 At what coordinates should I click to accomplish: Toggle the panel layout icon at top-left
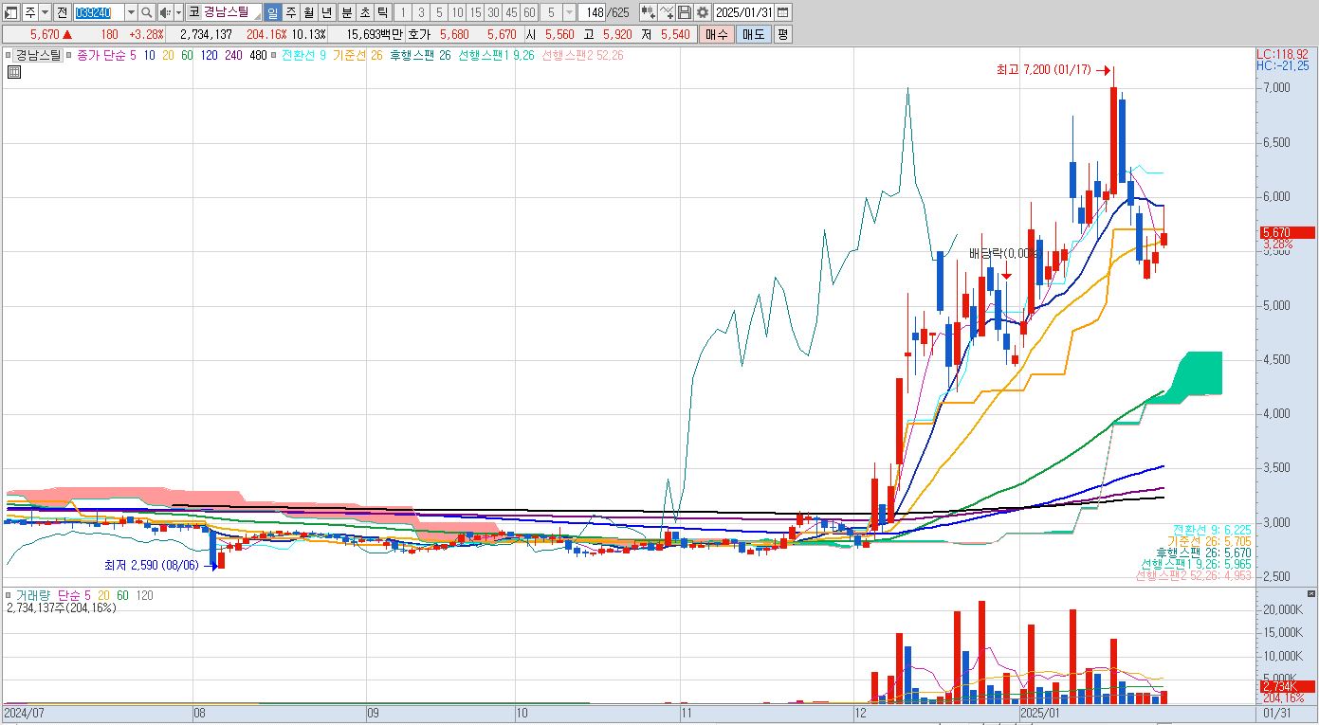(x=11, y=12)
